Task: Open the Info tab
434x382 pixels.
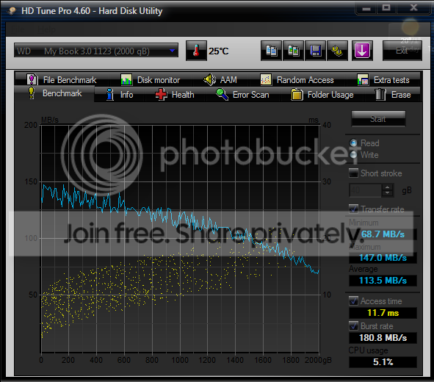Action: [x=120, y=95]
